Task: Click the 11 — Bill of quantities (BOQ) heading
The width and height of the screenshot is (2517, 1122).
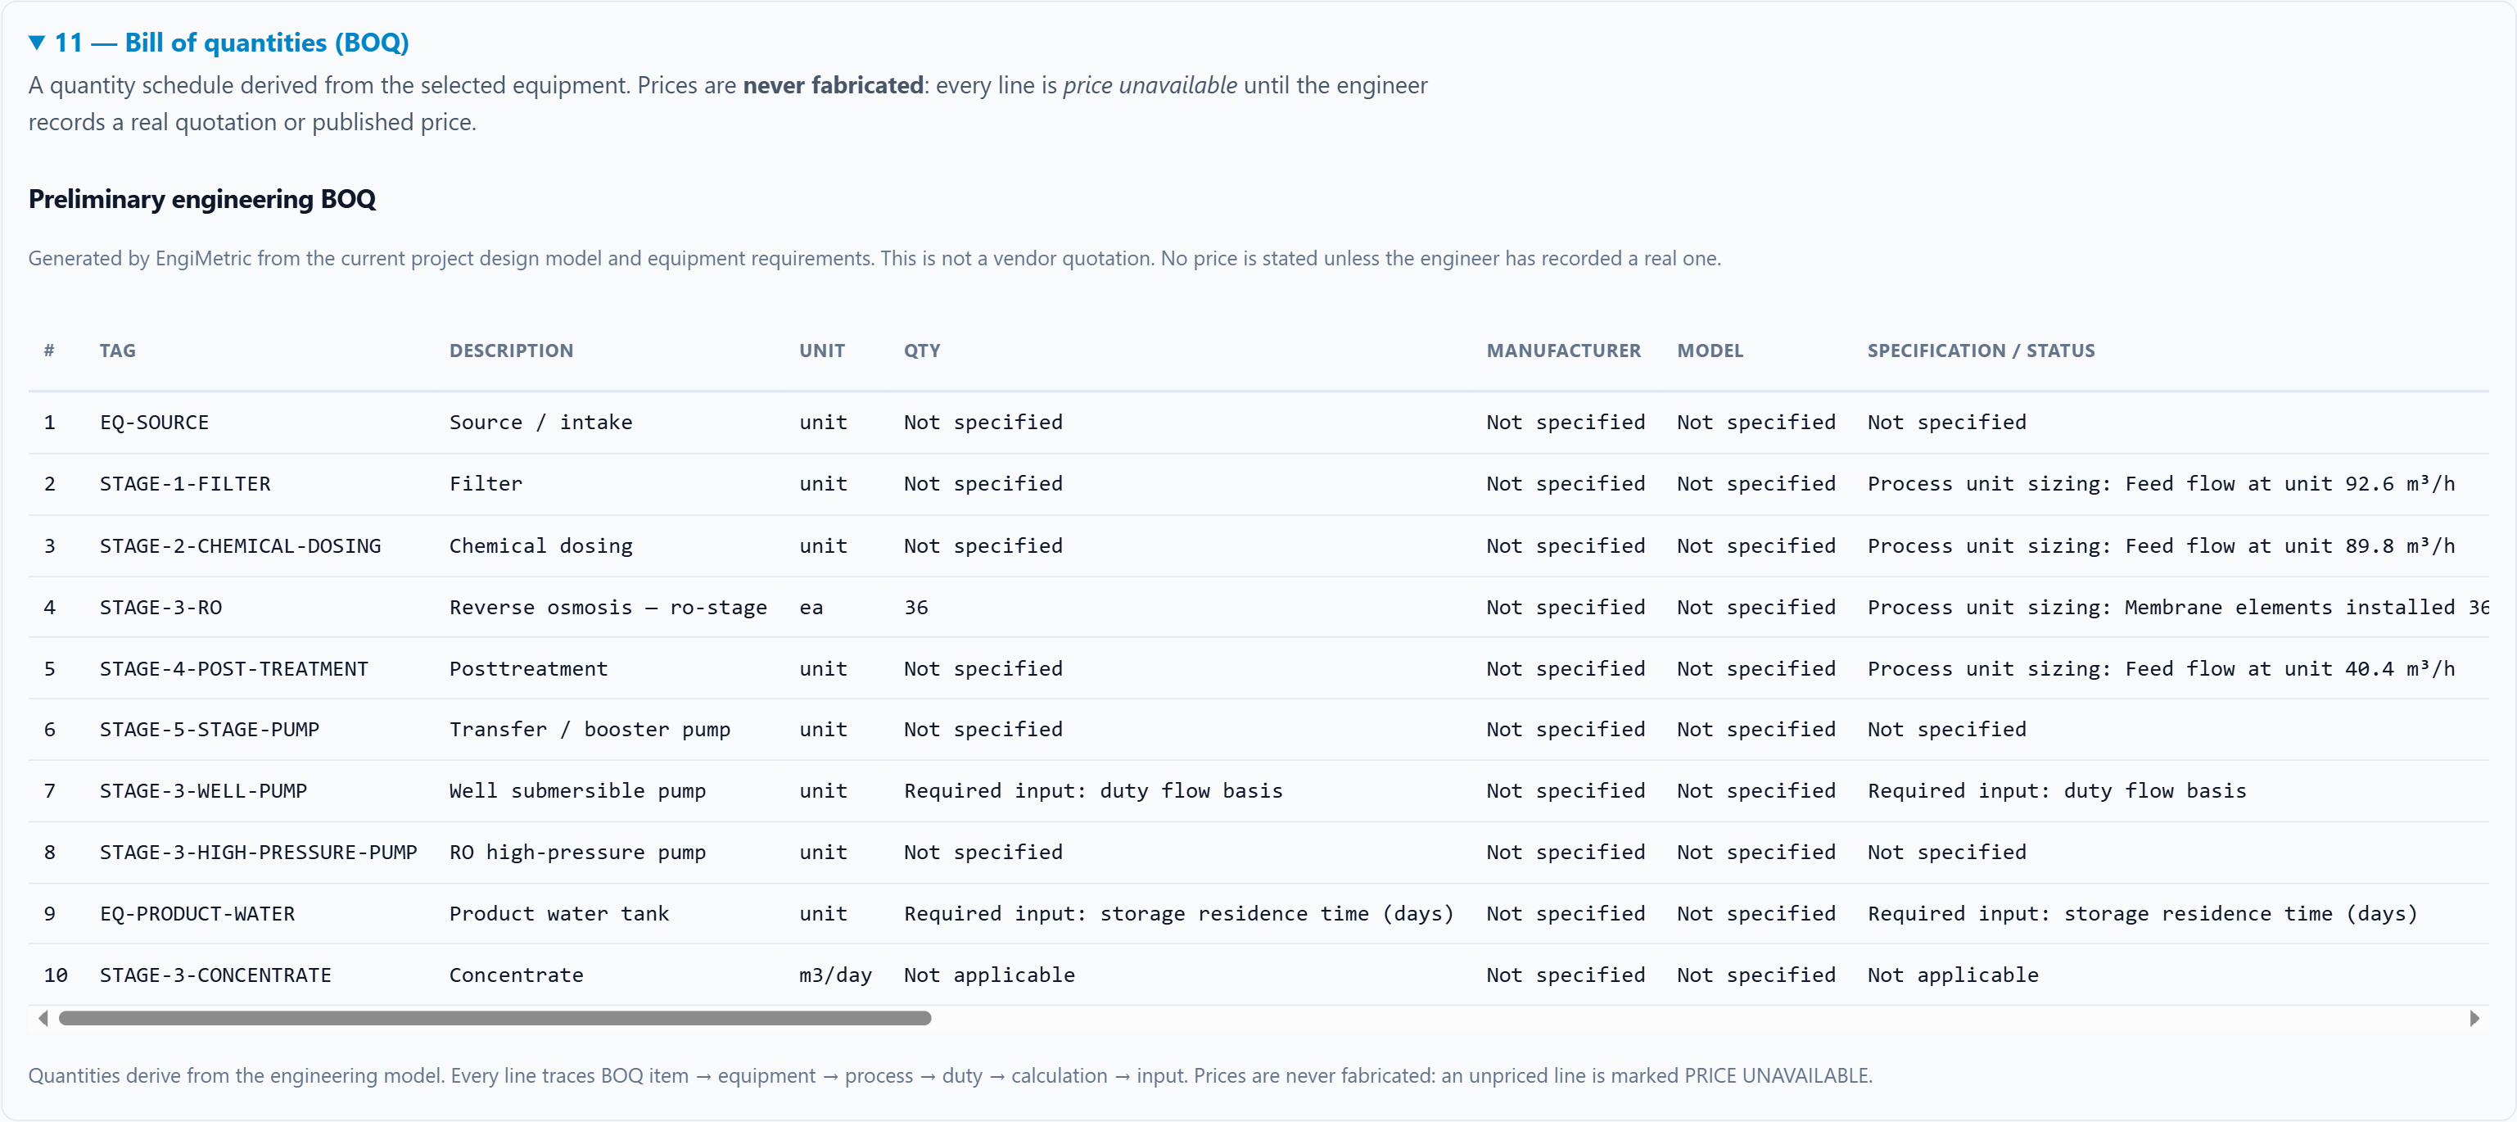Action: [232, 43]
